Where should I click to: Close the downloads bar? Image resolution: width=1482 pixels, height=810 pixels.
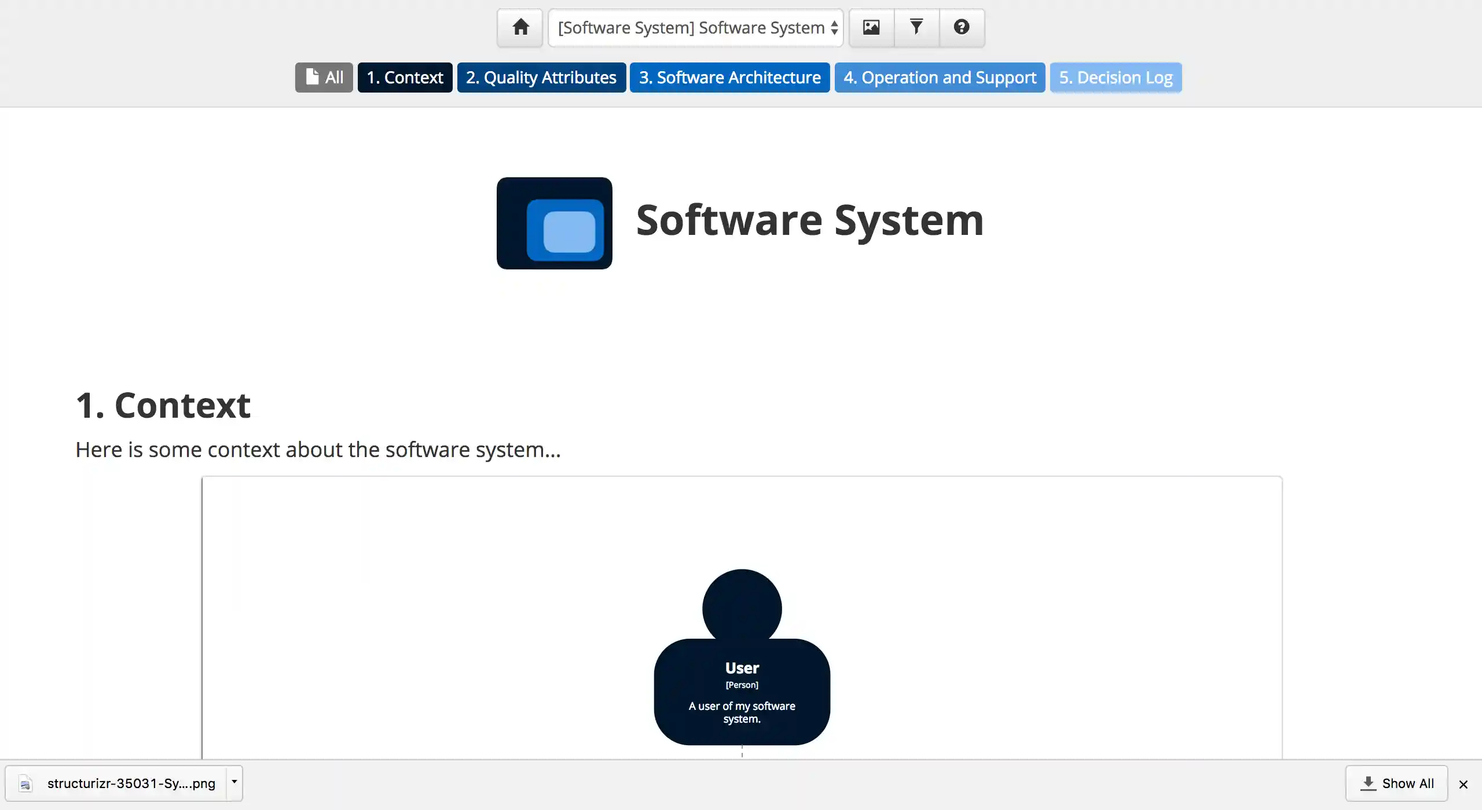coord(1463,784)
